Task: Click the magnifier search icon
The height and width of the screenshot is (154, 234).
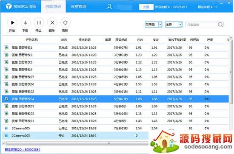Action: (220, 25)
